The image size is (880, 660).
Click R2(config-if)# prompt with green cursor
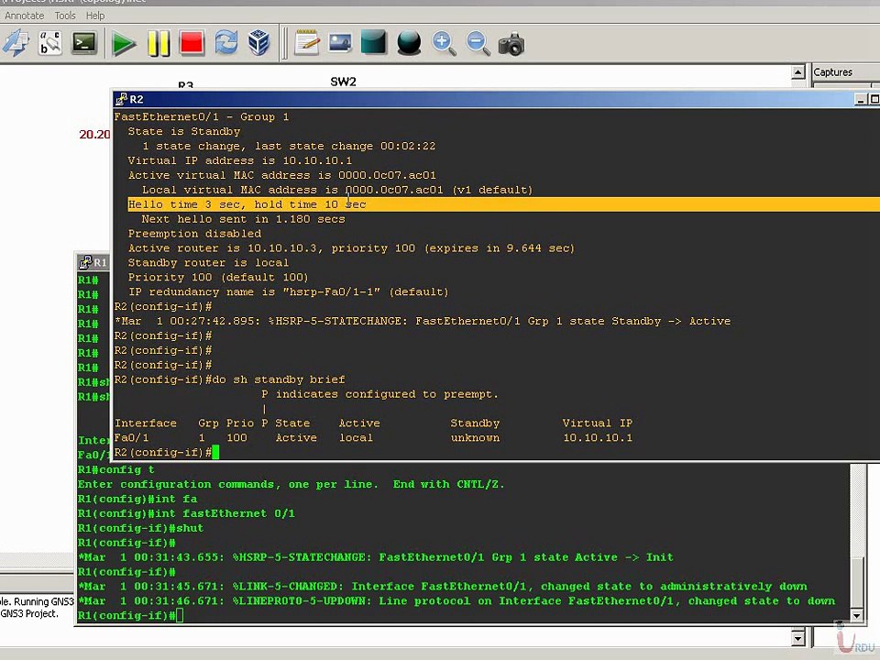(x=167, y=452)
